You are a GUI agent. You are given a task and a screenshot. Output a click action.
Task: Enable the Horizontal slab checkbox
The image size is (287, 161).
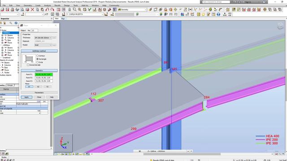[28, 65]
